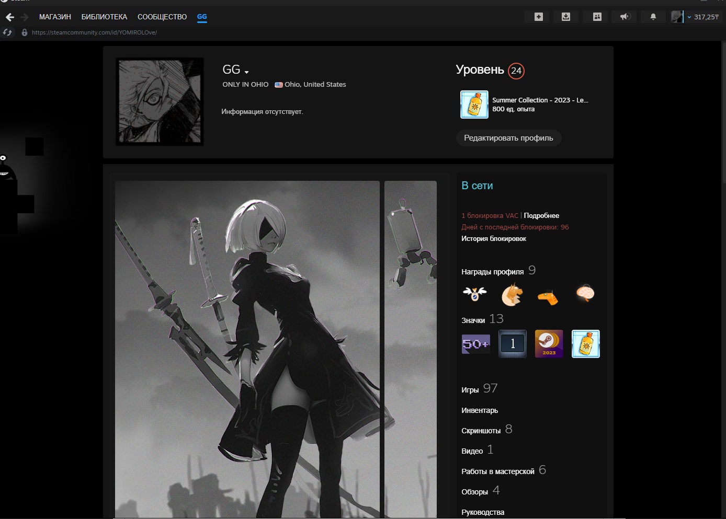Open the downloads icon in top bar
This screenshot has width=726, height=519.
pyautogui.click(x=566, y=17)
